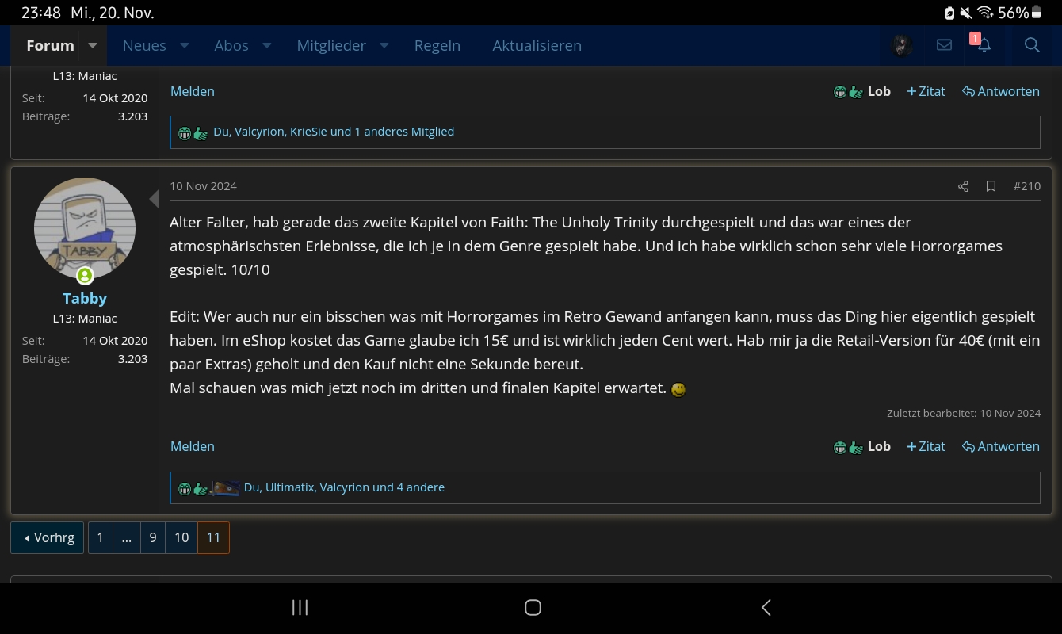This screenshot has height=634, width=1062.
Task: Bookmark post #210
Action: click(x=991, y=186)
